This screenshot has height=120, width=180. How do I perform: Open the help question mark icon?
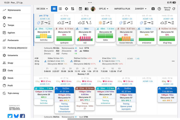pos(159,9)
